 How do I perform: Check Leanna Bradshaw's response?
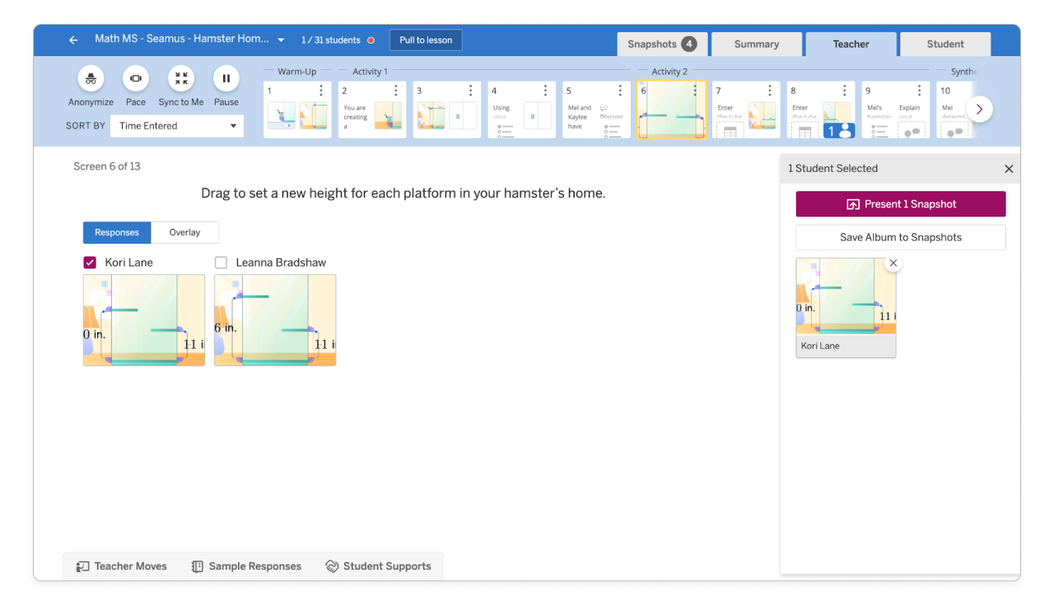(221, 262)
